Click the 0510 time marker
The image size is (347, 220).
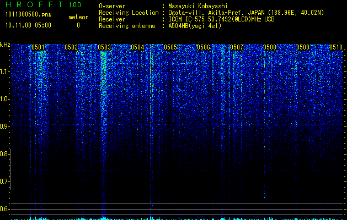click(336, 47)
